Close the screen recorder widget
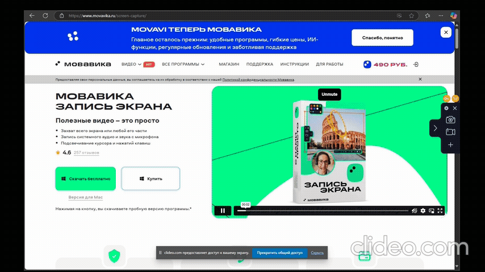Image resolution: width=485 pixels, height=272 pixels. (x=455, y=108)
